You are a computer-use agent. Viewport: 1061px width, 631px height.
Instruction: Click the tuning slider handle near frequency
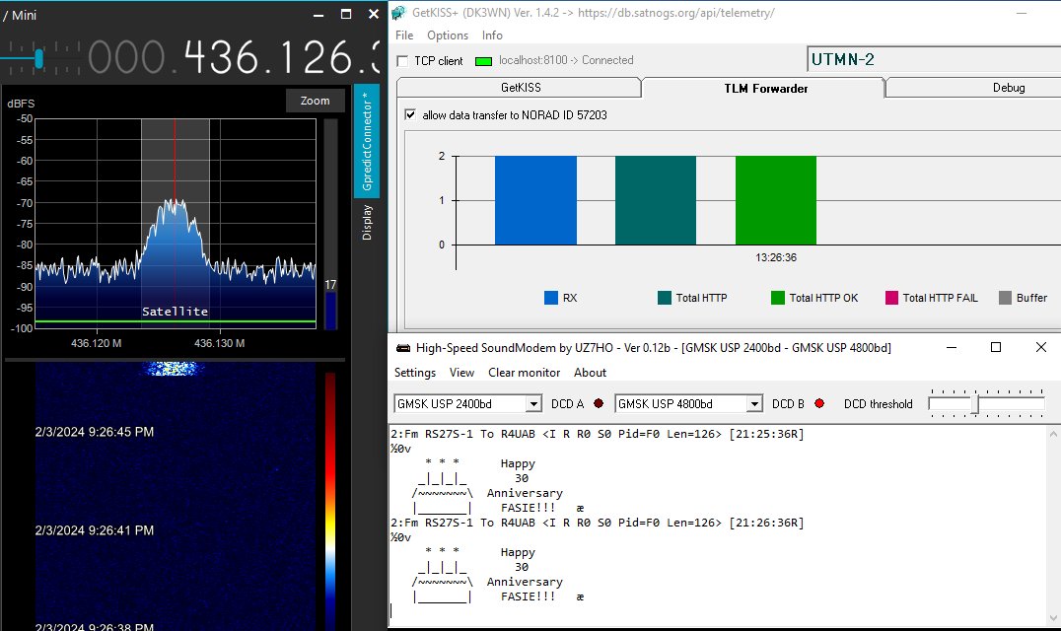[x=38, y=59]
